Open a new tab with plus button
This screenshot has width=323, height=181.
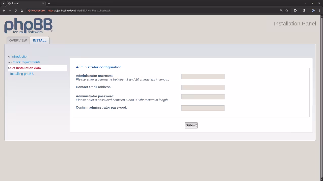pos(49,3)
